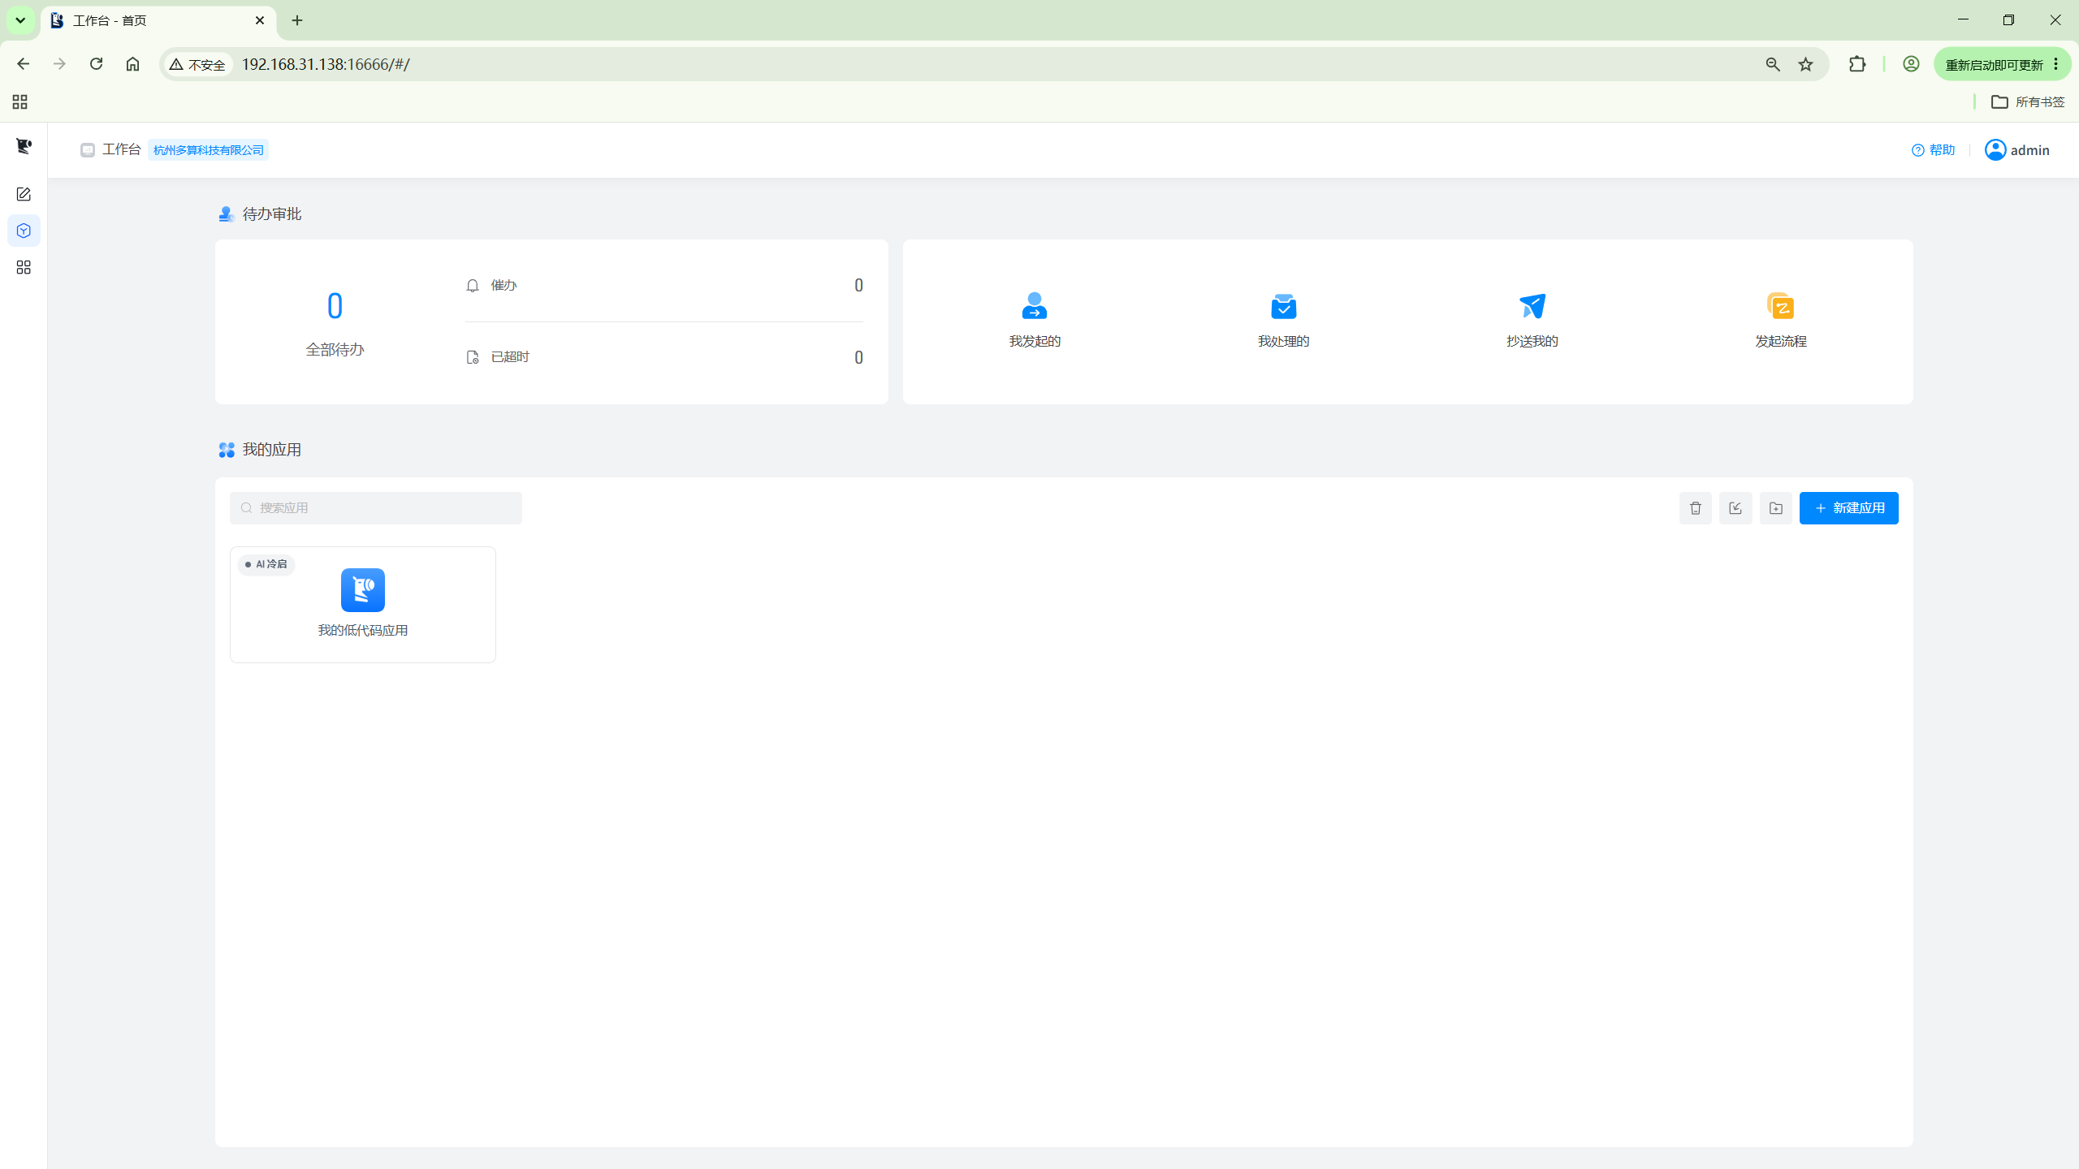Open the 帮助 help link
This screenshot has width=2079, height=1169.
point(1934,150)
